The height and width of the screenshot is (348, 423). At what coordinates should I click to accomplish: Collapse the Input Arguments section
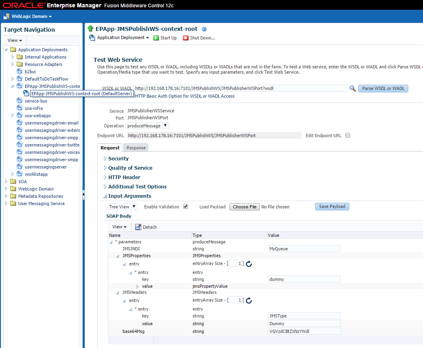pyautogui.click(x=105, y=197)
